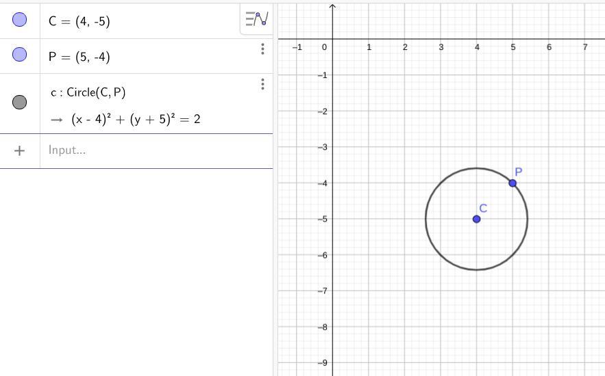Click the y-axis tick label -3

click(322, 147)
